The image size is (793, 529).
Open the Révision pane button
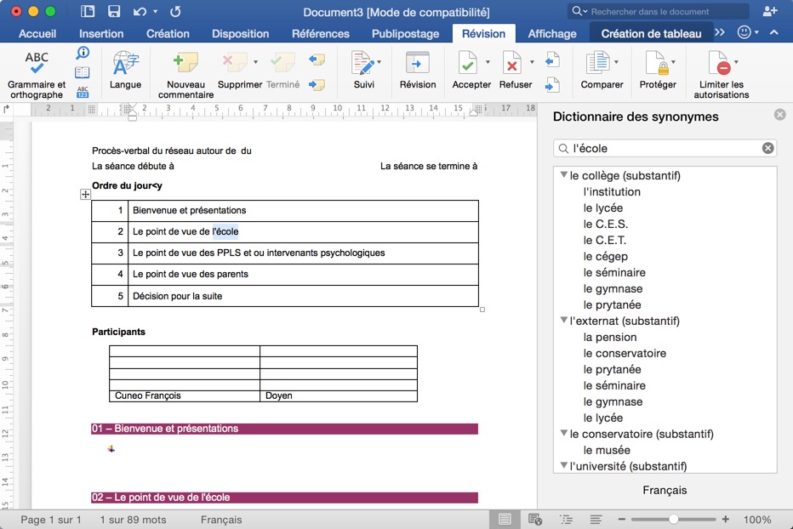click(417, 70)
